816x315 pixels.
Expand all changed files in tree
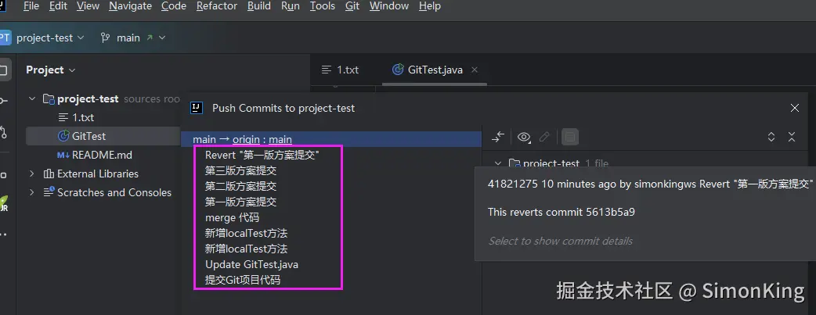(771, 138)
